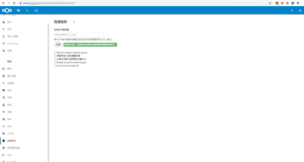Click the browser address bar URL
The height and width of the screenshot is (162, 304).
[x=49, y=3]
